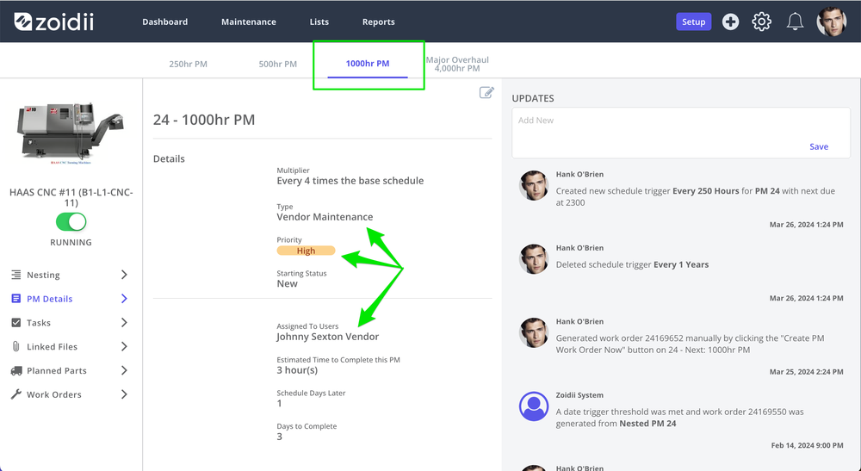The width and height of the screenshot is (861, 471).
Task: Click the edit pencil icon for PM details
Action: (x=486, y=92)
